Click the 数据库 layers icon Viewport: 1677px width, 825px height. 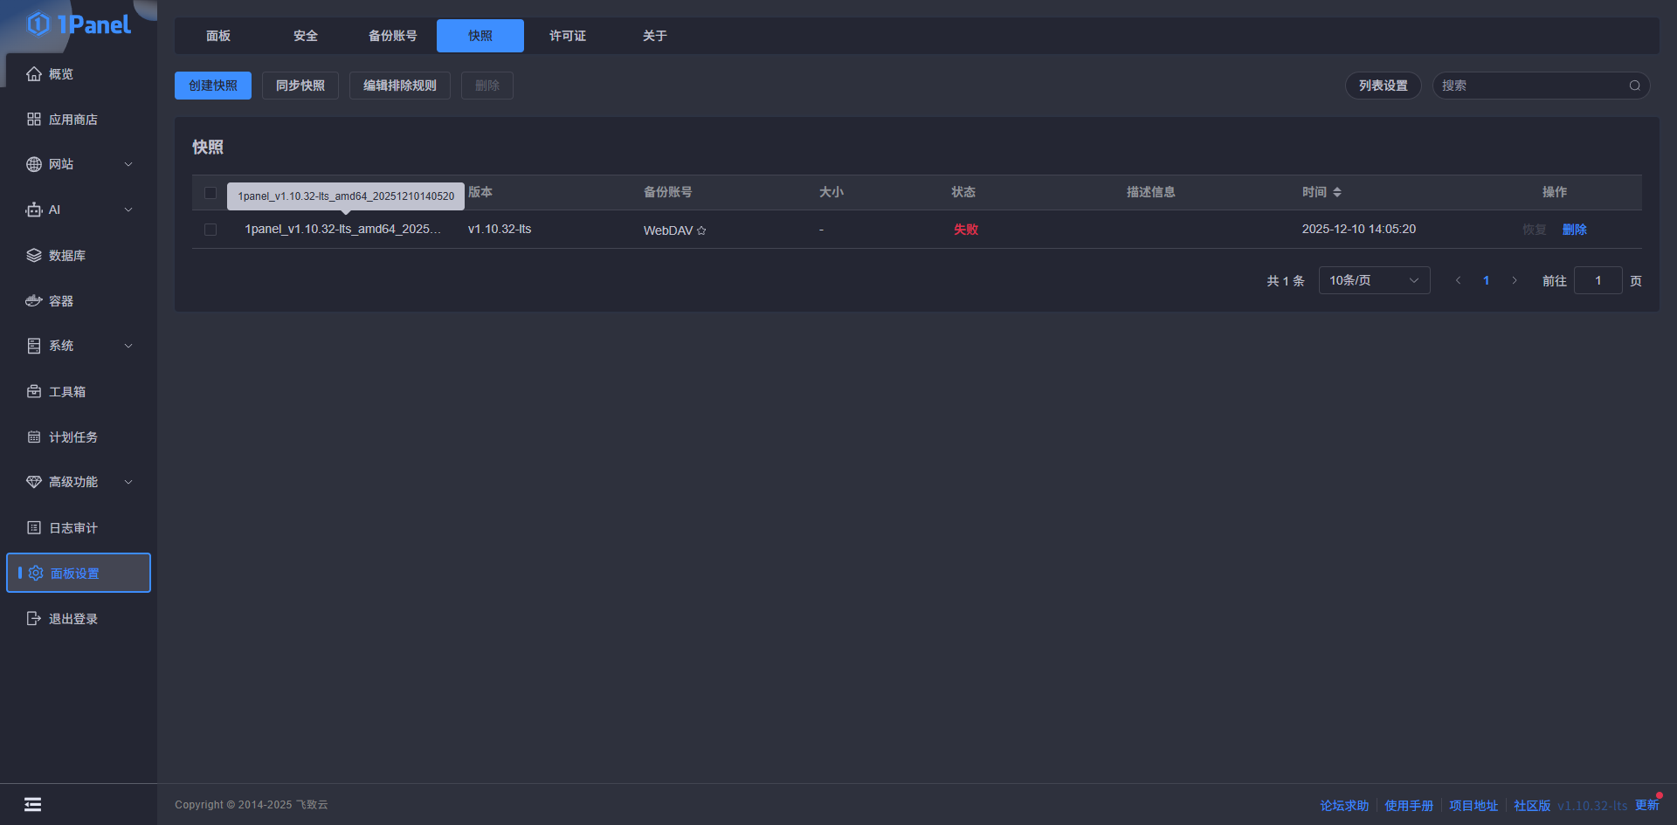pyautogui.click(x=34, y=256)
